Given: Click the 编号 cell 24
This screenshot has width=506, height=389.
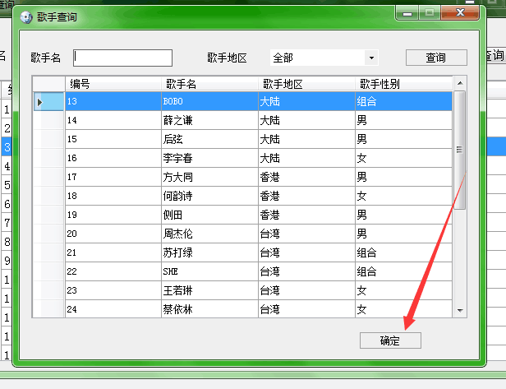Looking at the screenshot, I should [113, 309].
